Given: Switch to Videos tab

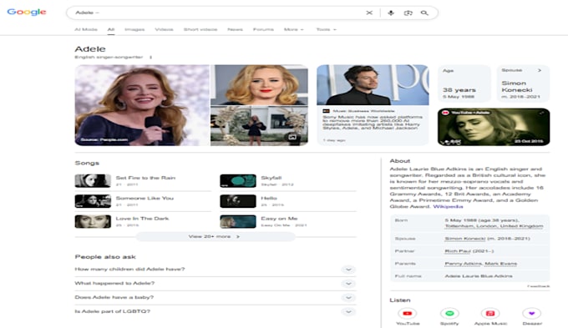Looking at the screenshot, I should [164, 29].
